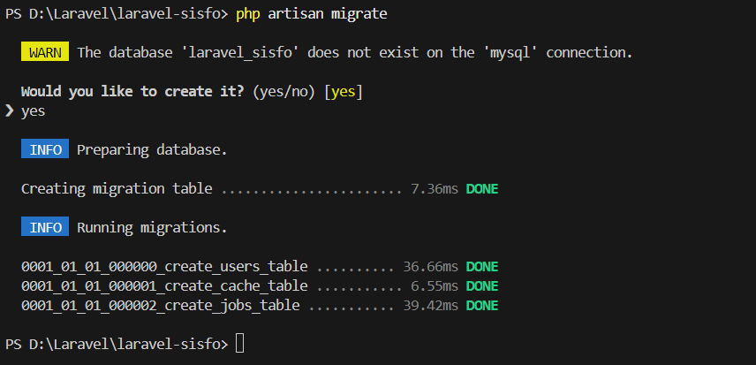The height and width of the screenshot is (365, 756).
Task: Click DONE status for migration table creation
Action: (x=482, y=188)
